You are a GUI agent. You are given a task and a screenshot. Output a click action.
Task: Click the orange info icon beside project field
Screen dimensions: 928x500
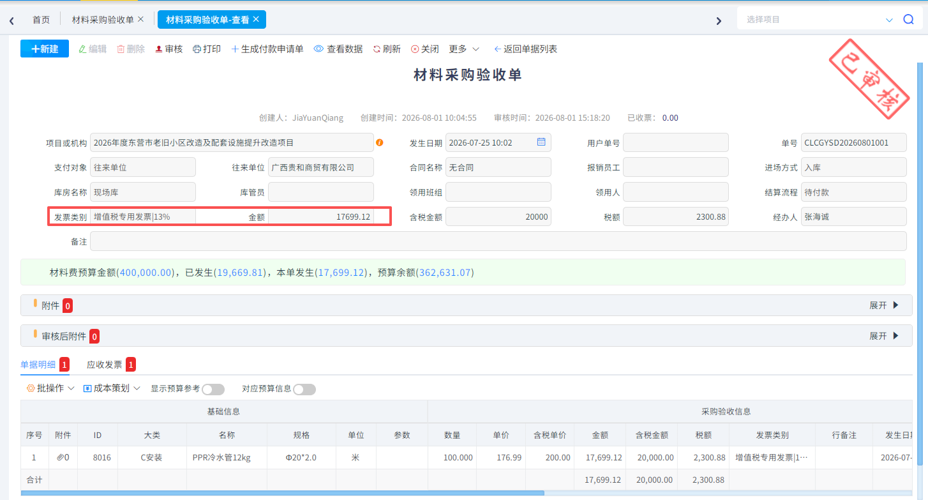coord(380,142)
